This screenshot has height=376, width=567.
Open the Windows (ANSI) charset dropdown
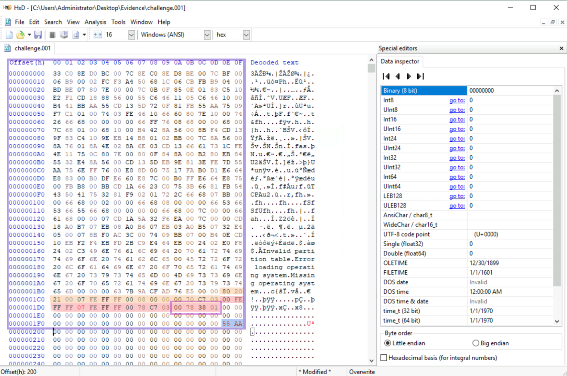click(207, 35)
